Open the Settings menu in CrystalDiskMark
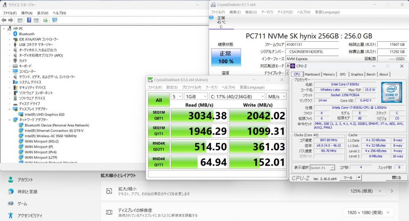The height and width of the screenshot is (221, 409). coord(172,87)
